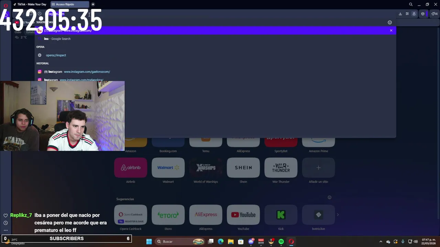Select the www.instagram.com/ suggestion
This screenshot has height=247, width=440.
point(216,31)
